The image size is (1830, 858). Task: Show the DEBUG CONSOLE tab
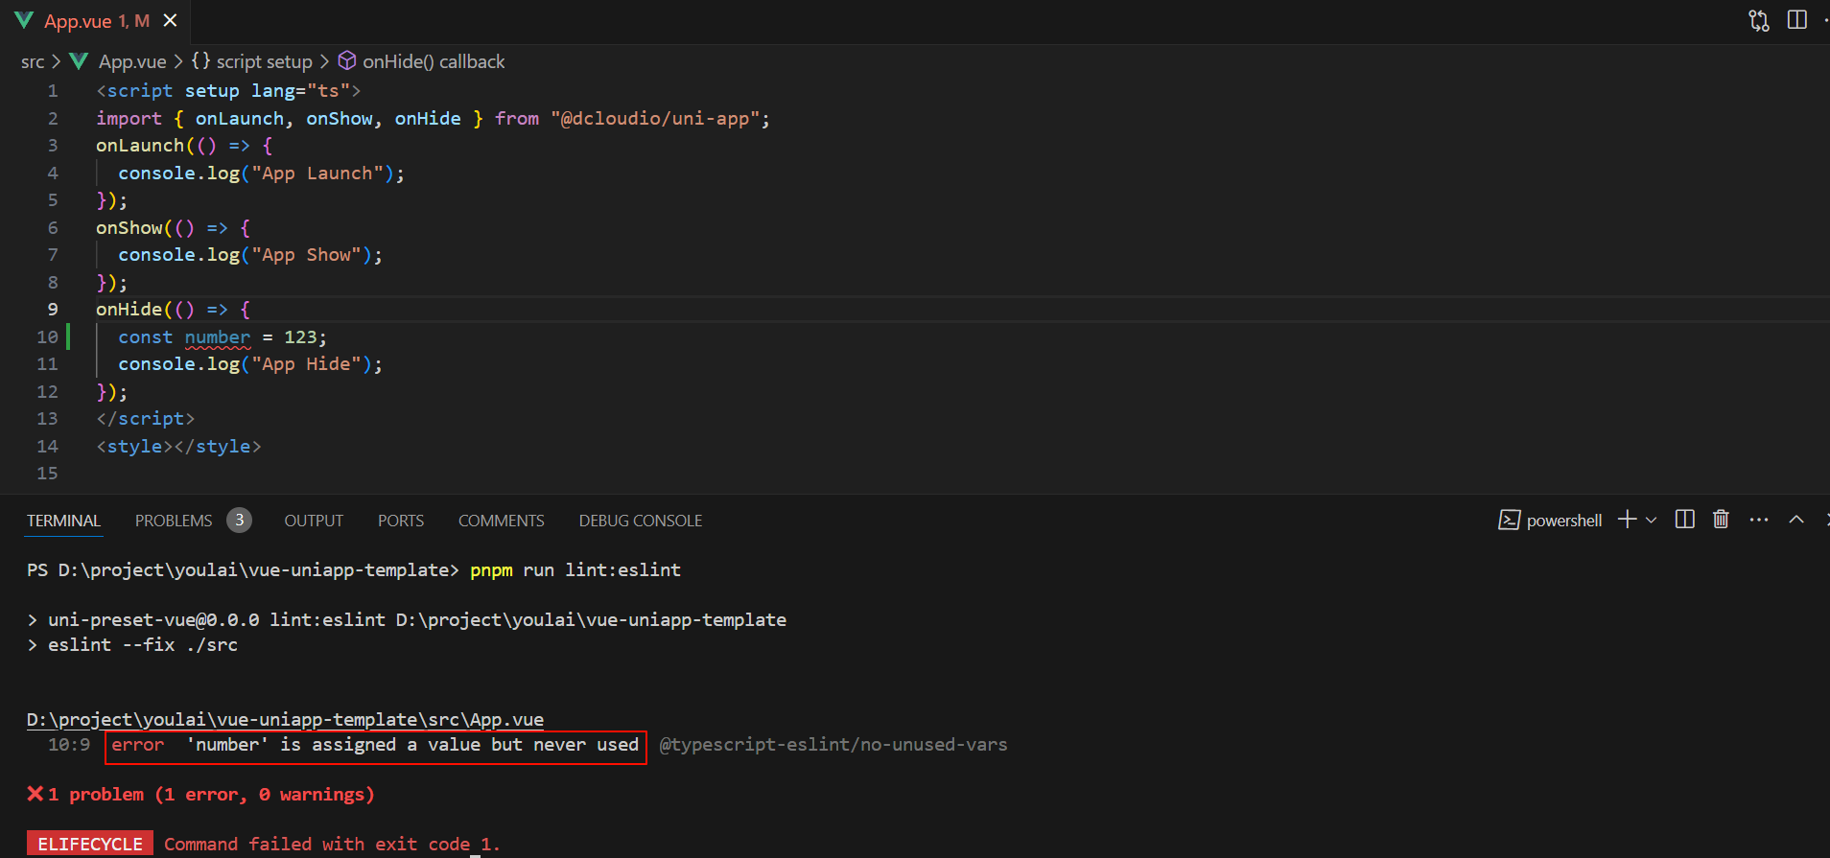[641, 521]
